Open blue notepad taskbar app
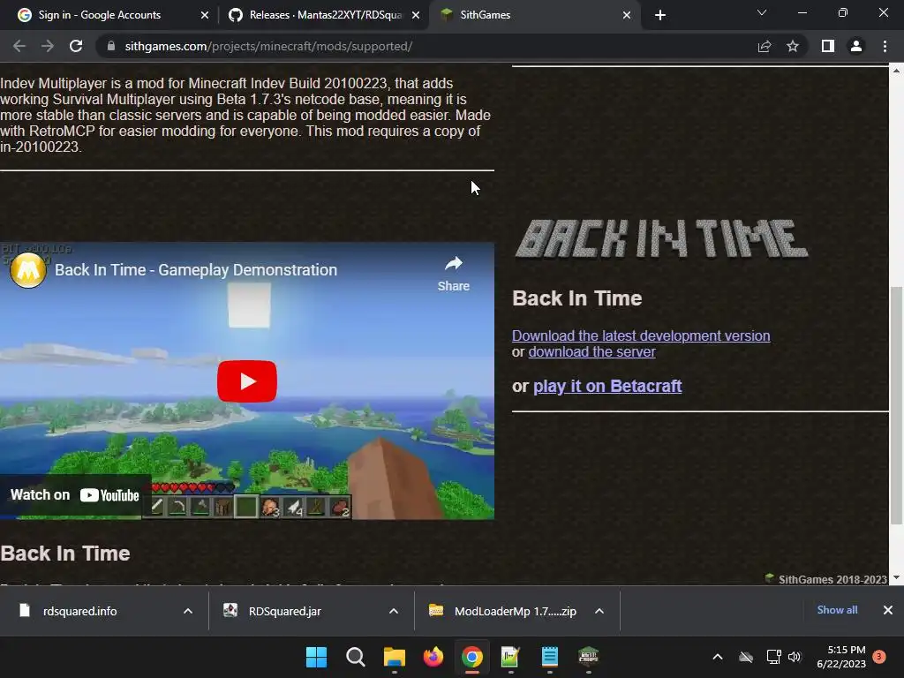Image resolution: width=904 pixels, height=678 pixels. 549,657
